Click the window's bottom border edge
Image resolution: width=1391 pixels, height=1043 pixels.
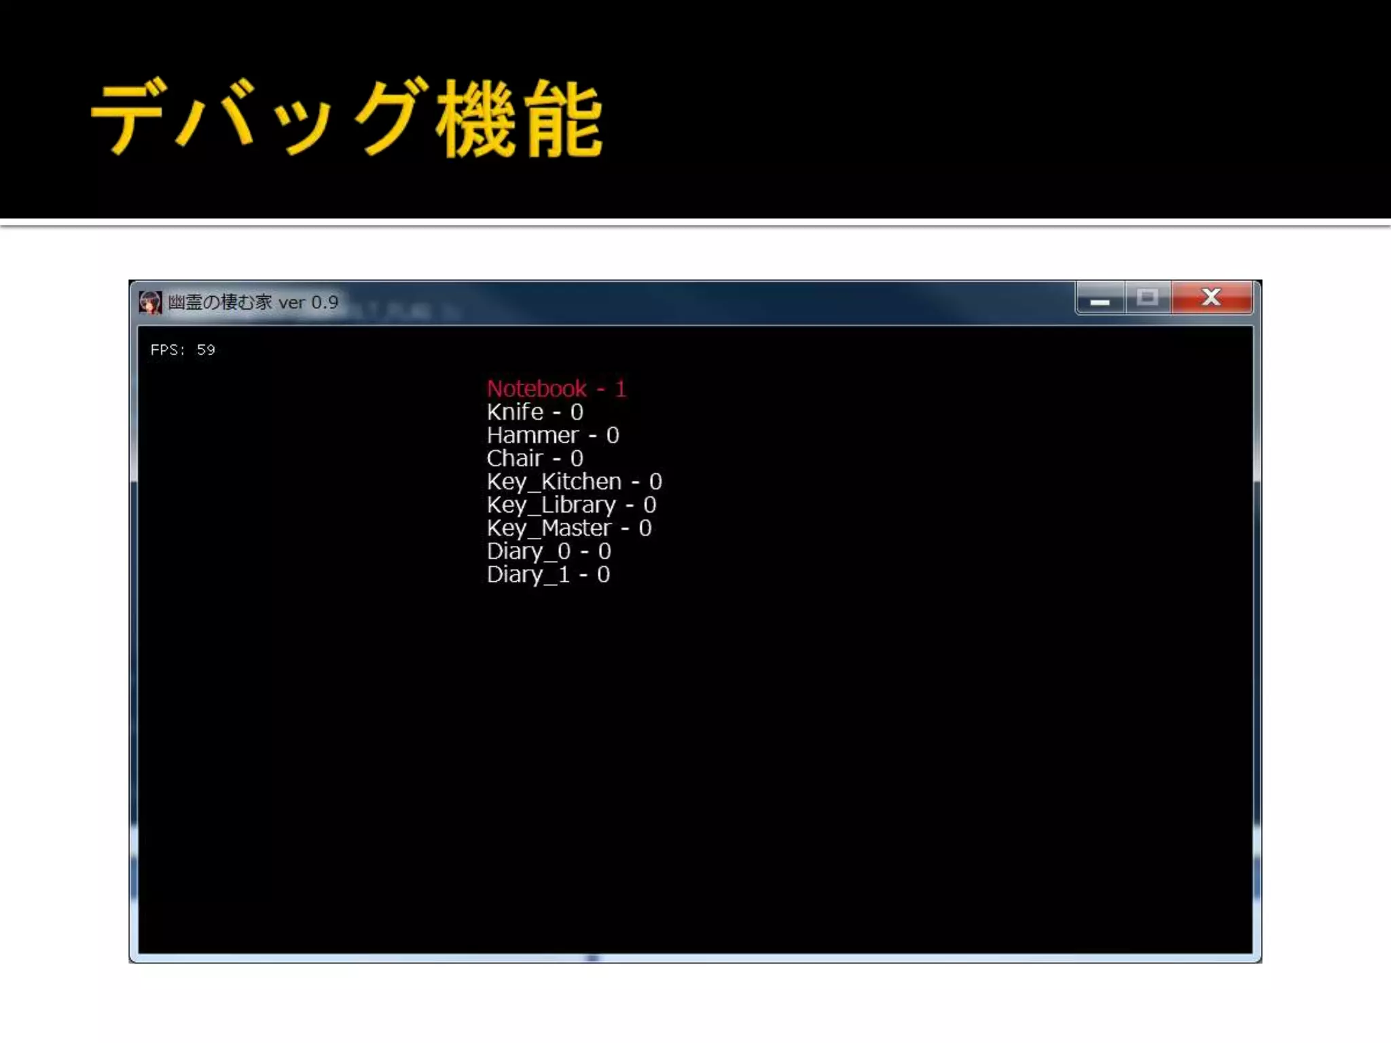(x=695, y=959)
